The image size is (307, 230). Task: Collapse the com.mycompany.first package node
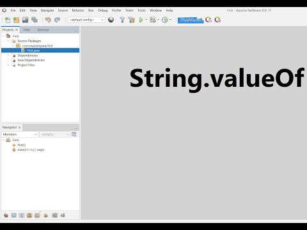point(13,45)
